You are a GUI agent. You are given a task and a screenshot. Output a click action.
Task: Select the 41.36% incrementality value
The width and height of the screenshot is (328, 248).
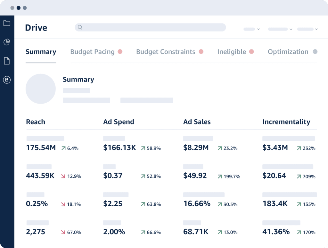click(x=276, y=232)
